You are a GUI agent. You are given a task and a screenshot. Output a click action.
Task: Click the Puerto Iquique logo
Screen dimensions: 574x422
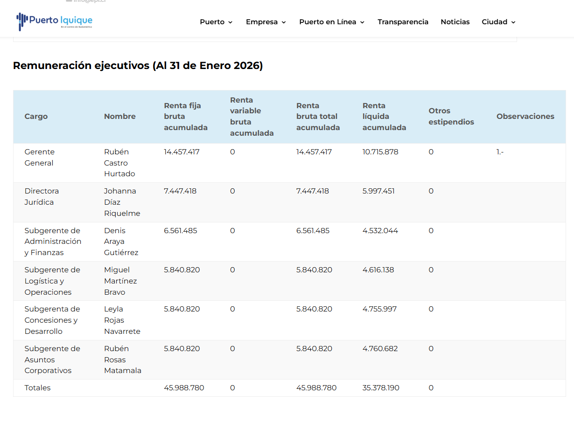pyautogui.click(x=55, y=21)
